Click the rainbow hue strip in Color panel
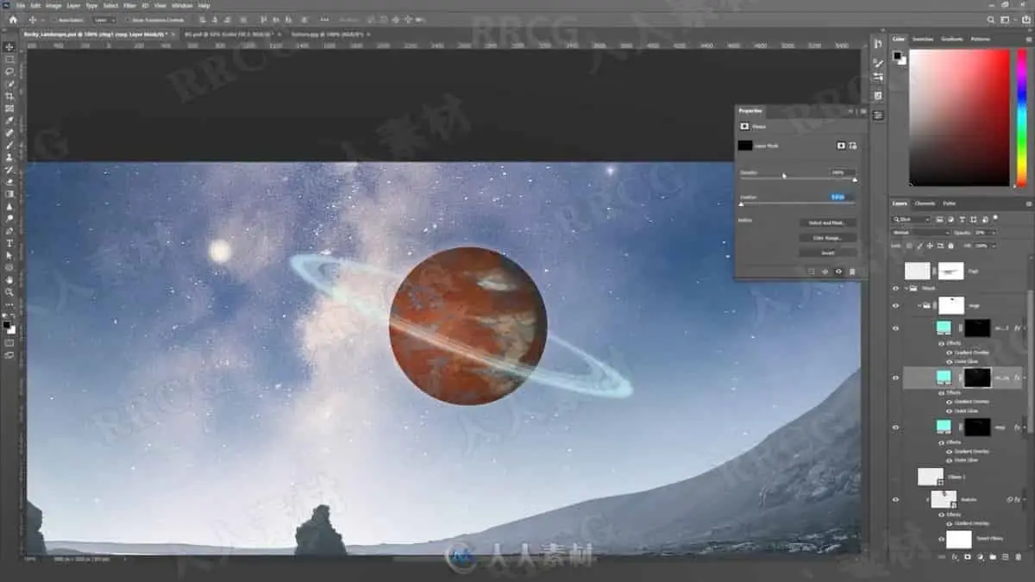Viewport: 1035px width, 582px height. point(1022,117)
